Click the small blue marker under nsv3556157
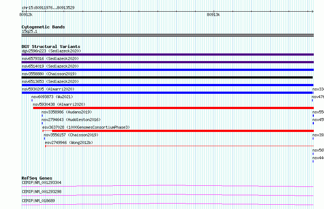The height and width of the screenshot is (209, 324). coord(44,138)
